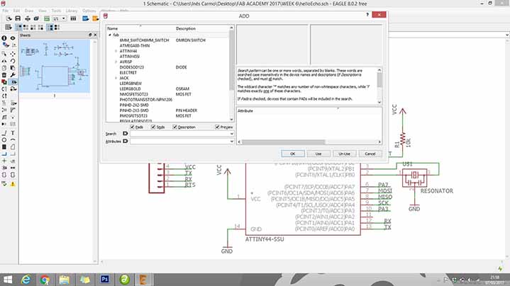Select the blue Net tool

pos(4,154)
